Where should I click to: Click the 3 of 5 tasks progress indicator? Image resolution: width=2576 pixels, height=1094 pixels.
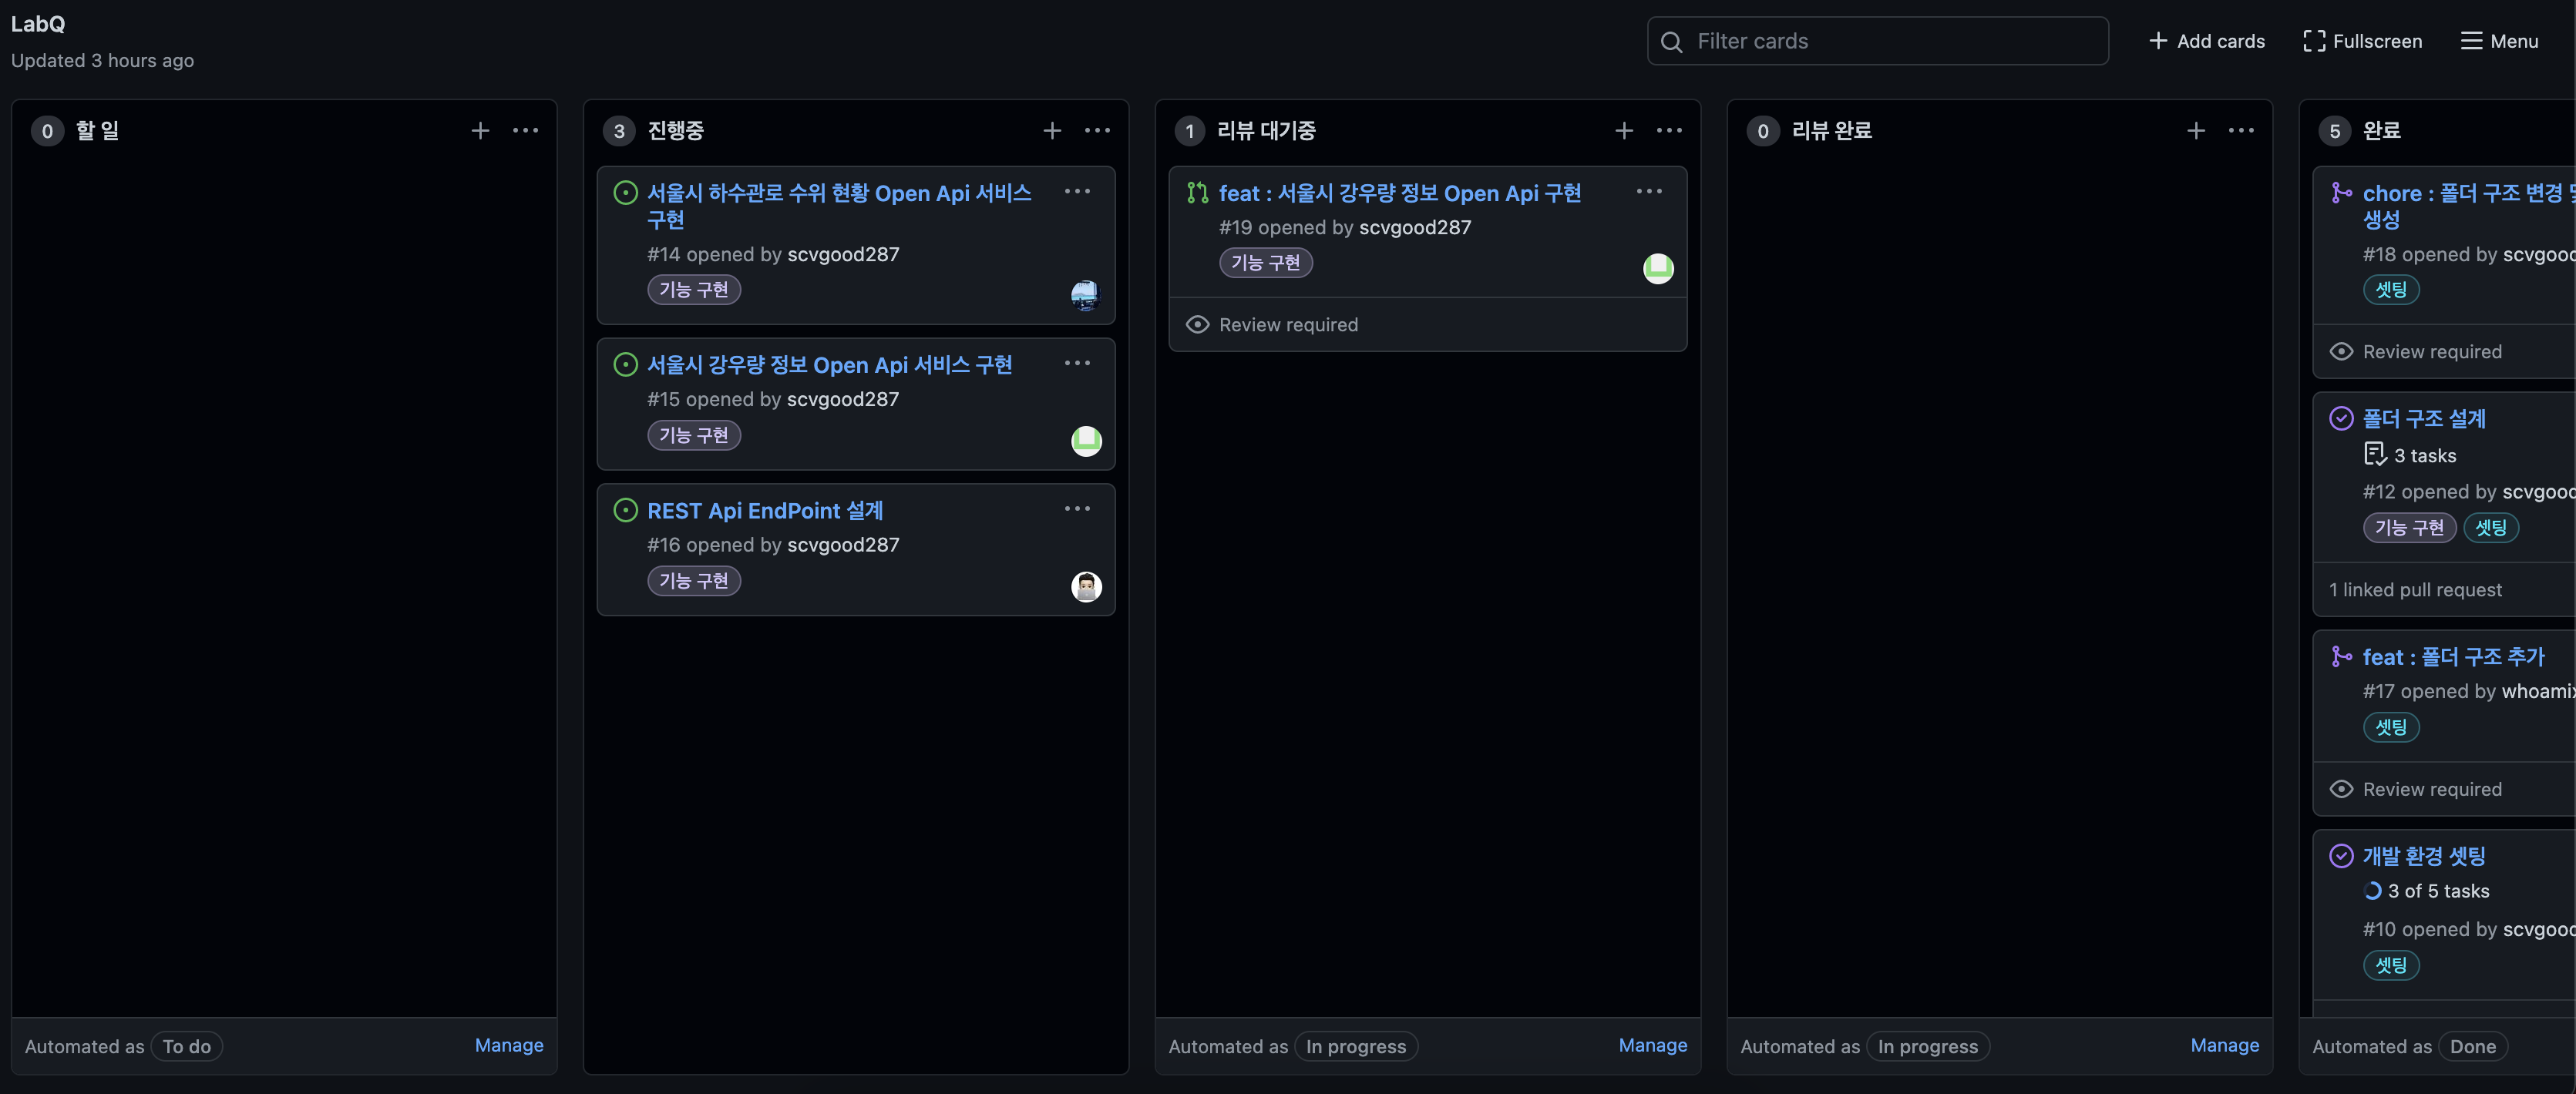point(2426,891)
